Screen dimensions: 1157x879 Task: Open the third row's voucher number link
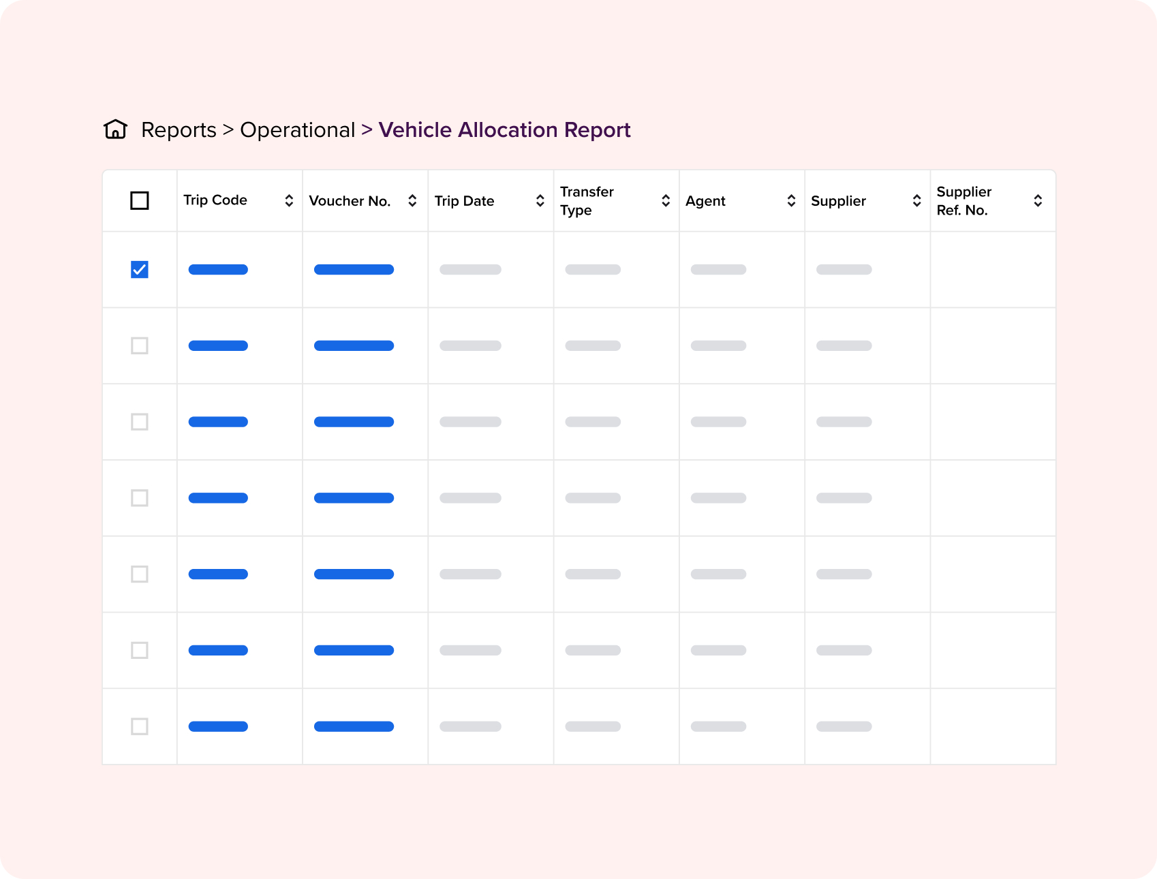click(354, 422)
